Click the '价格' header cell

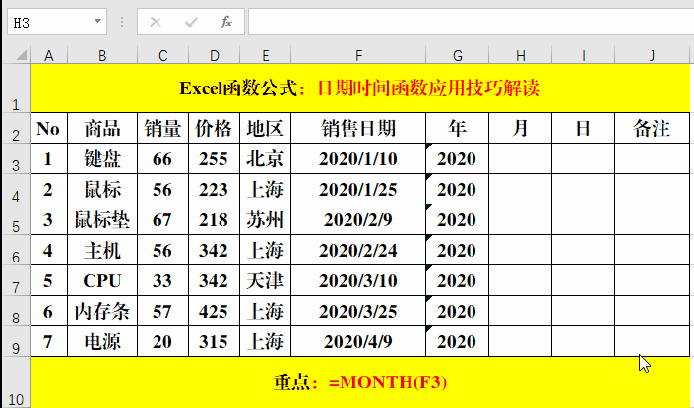coord(215,128)
